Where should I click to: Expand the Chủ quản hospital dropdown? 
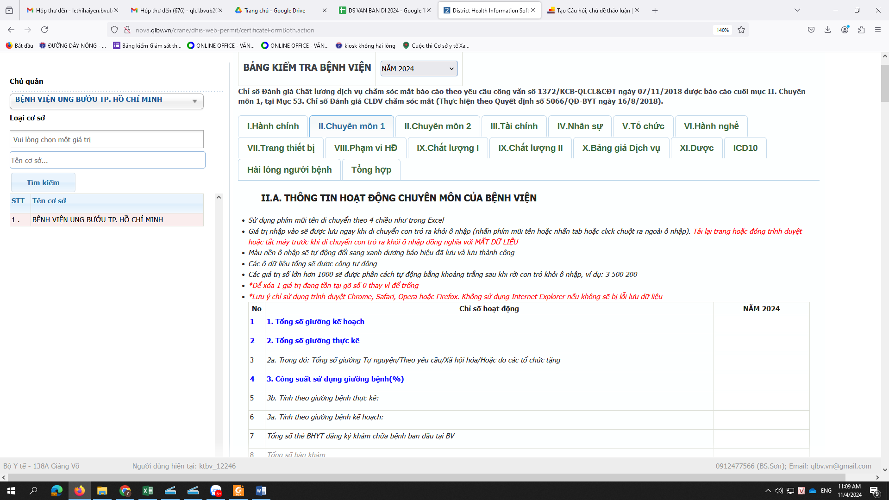pos(106,100)
